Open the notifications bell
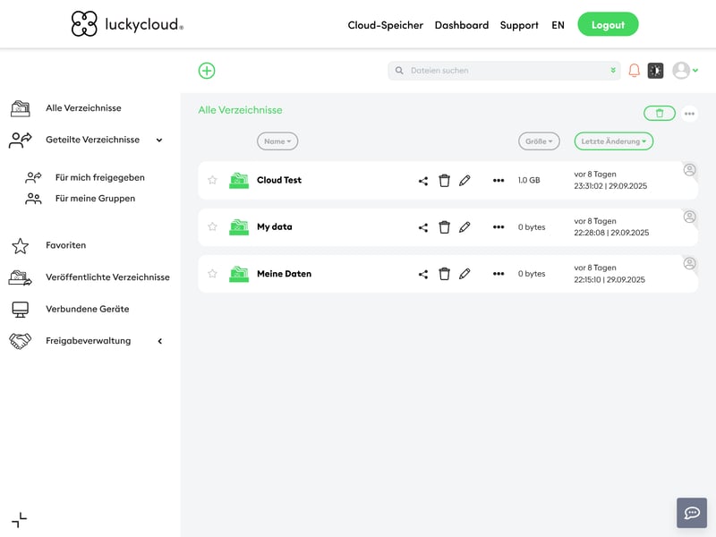Screen dimensions: 716x537 635,71
